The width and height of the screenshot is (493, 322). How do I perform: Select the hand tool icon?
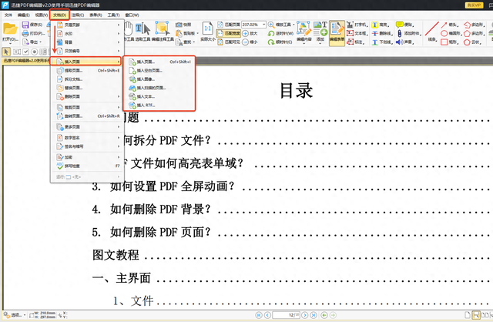[129, 29]
